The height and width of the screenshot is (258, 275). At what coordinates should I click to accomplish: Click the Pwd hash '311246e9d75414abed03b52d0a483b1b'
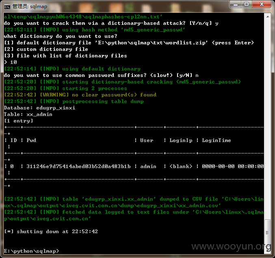pyautogui.click(x=78, y=166)
